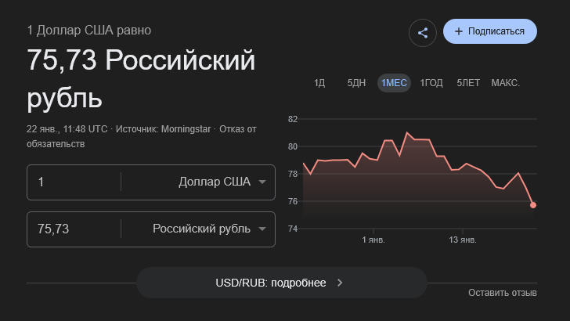Image resolution: width=570 pixels, height=321 pixels.
Task: Click the latest data point on chart
Action: click(x=533, y=205)
